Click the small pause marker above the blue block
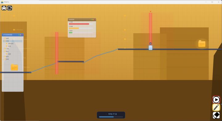 [x=150, y=43]
